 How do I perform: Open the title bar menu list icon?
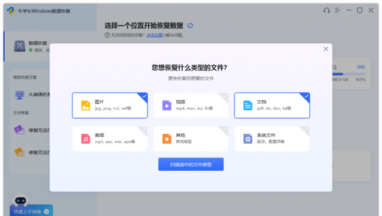pos(337,10)
